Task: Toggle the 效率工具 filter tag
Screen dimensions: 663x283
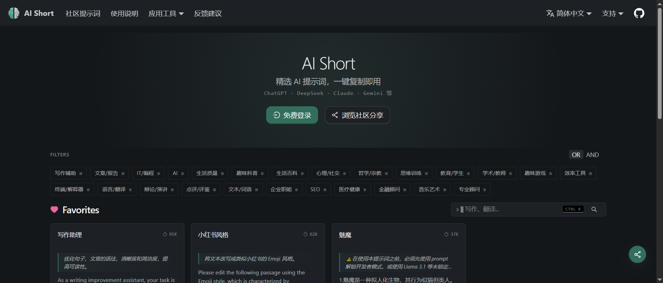Action: [578, 173]
